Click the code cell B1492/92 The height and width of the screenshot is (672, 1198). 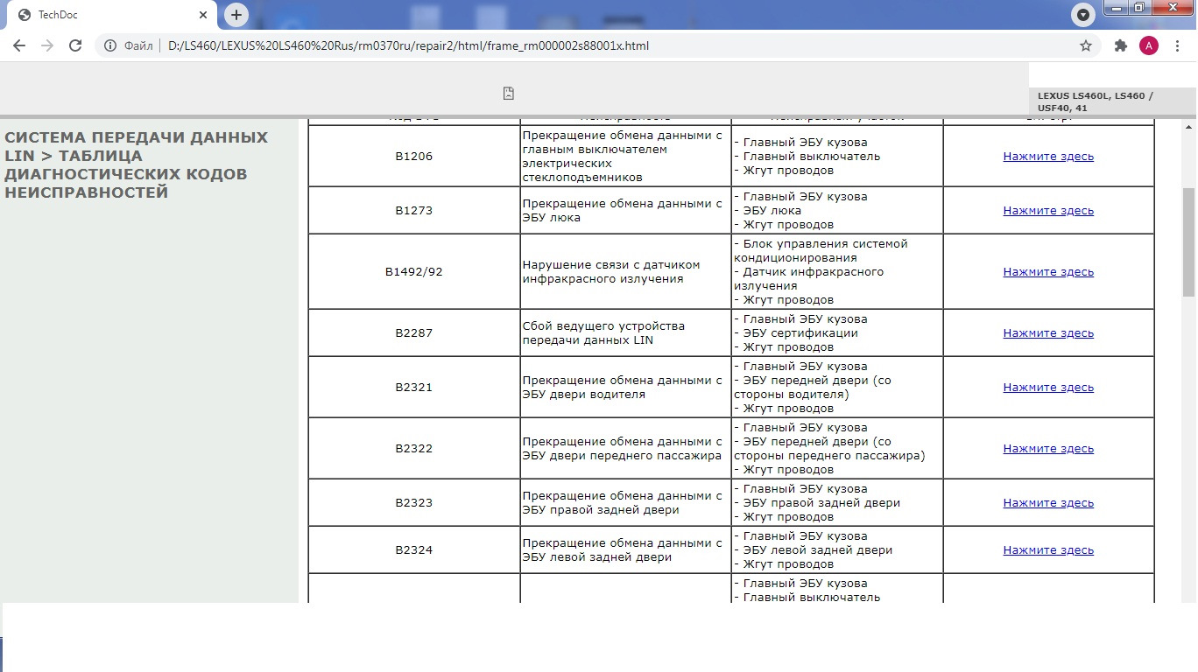(x=414, y=272)
